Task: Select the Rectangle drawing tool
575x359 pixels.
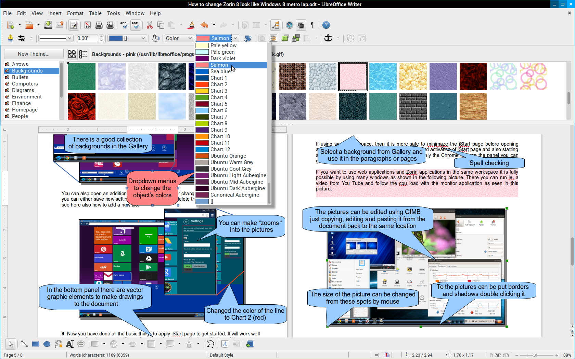Action: click(x=36, y=344)
